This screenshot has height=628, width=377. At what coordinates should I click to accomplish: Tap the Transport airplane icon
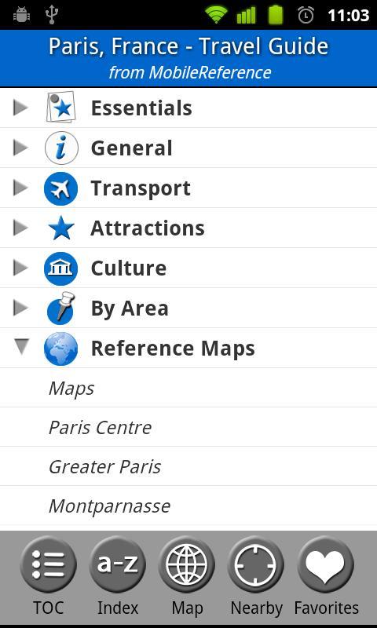click(61, 188)
